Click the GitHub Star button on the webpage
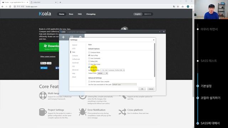This screenshot has height=128, width=228. click(43, 63)
